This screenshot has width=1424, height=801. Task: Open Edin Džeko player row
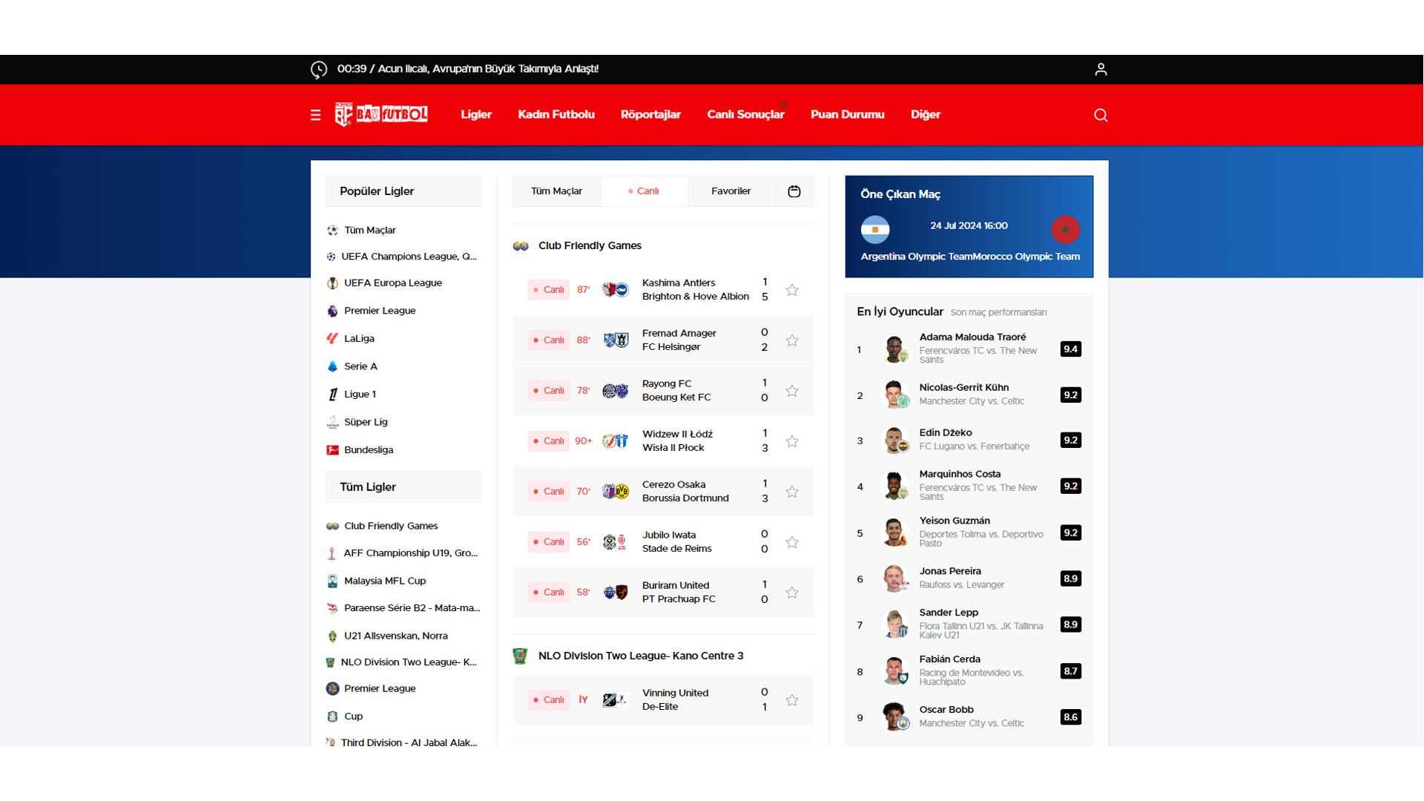pos(969,441)
